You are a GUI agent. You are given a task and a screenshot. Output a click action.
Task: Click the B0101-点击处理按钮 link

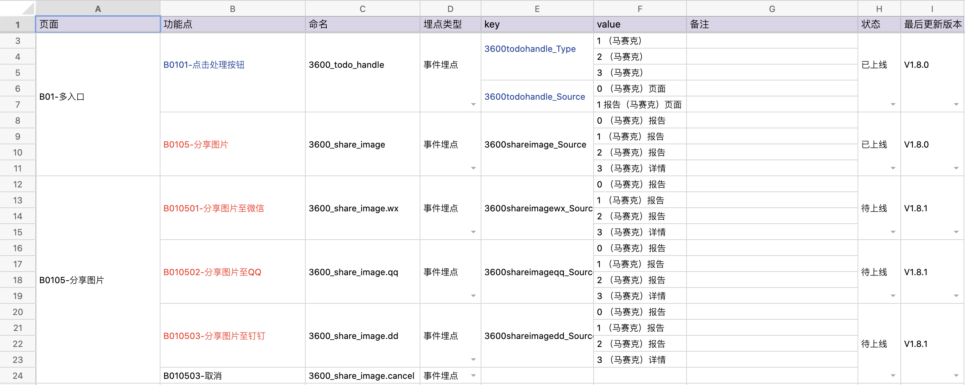point(203,65)
